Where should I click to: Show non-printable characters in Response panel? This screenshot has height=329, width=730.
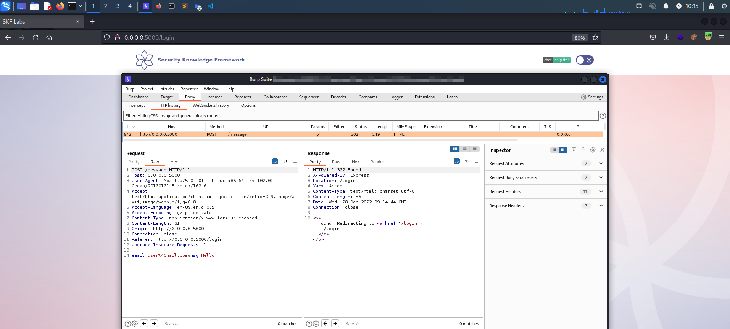[x=466, y=161]
